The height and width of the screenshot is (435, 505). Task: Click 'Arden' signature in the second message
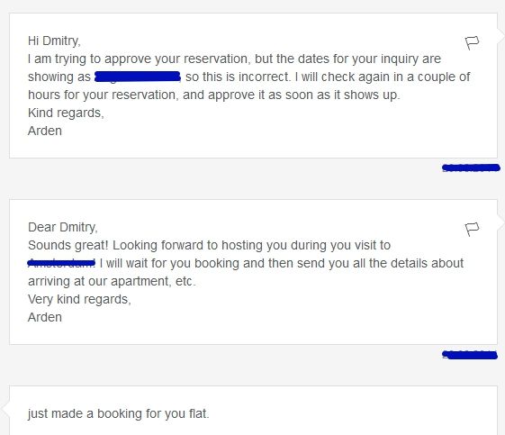point(45,317)
